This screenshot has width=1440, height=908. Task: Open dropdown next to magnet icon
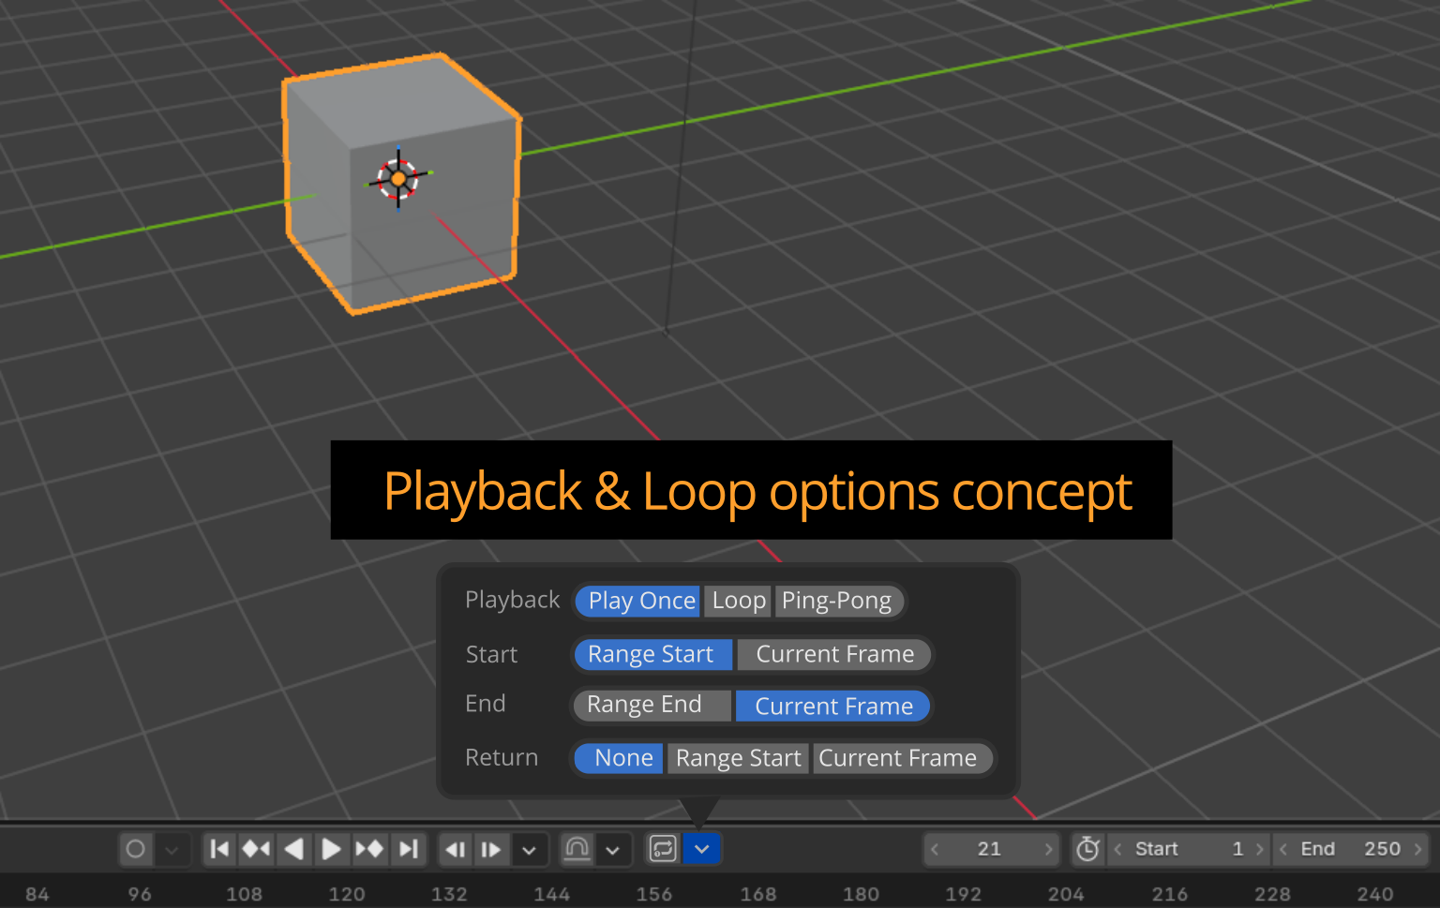612,850
